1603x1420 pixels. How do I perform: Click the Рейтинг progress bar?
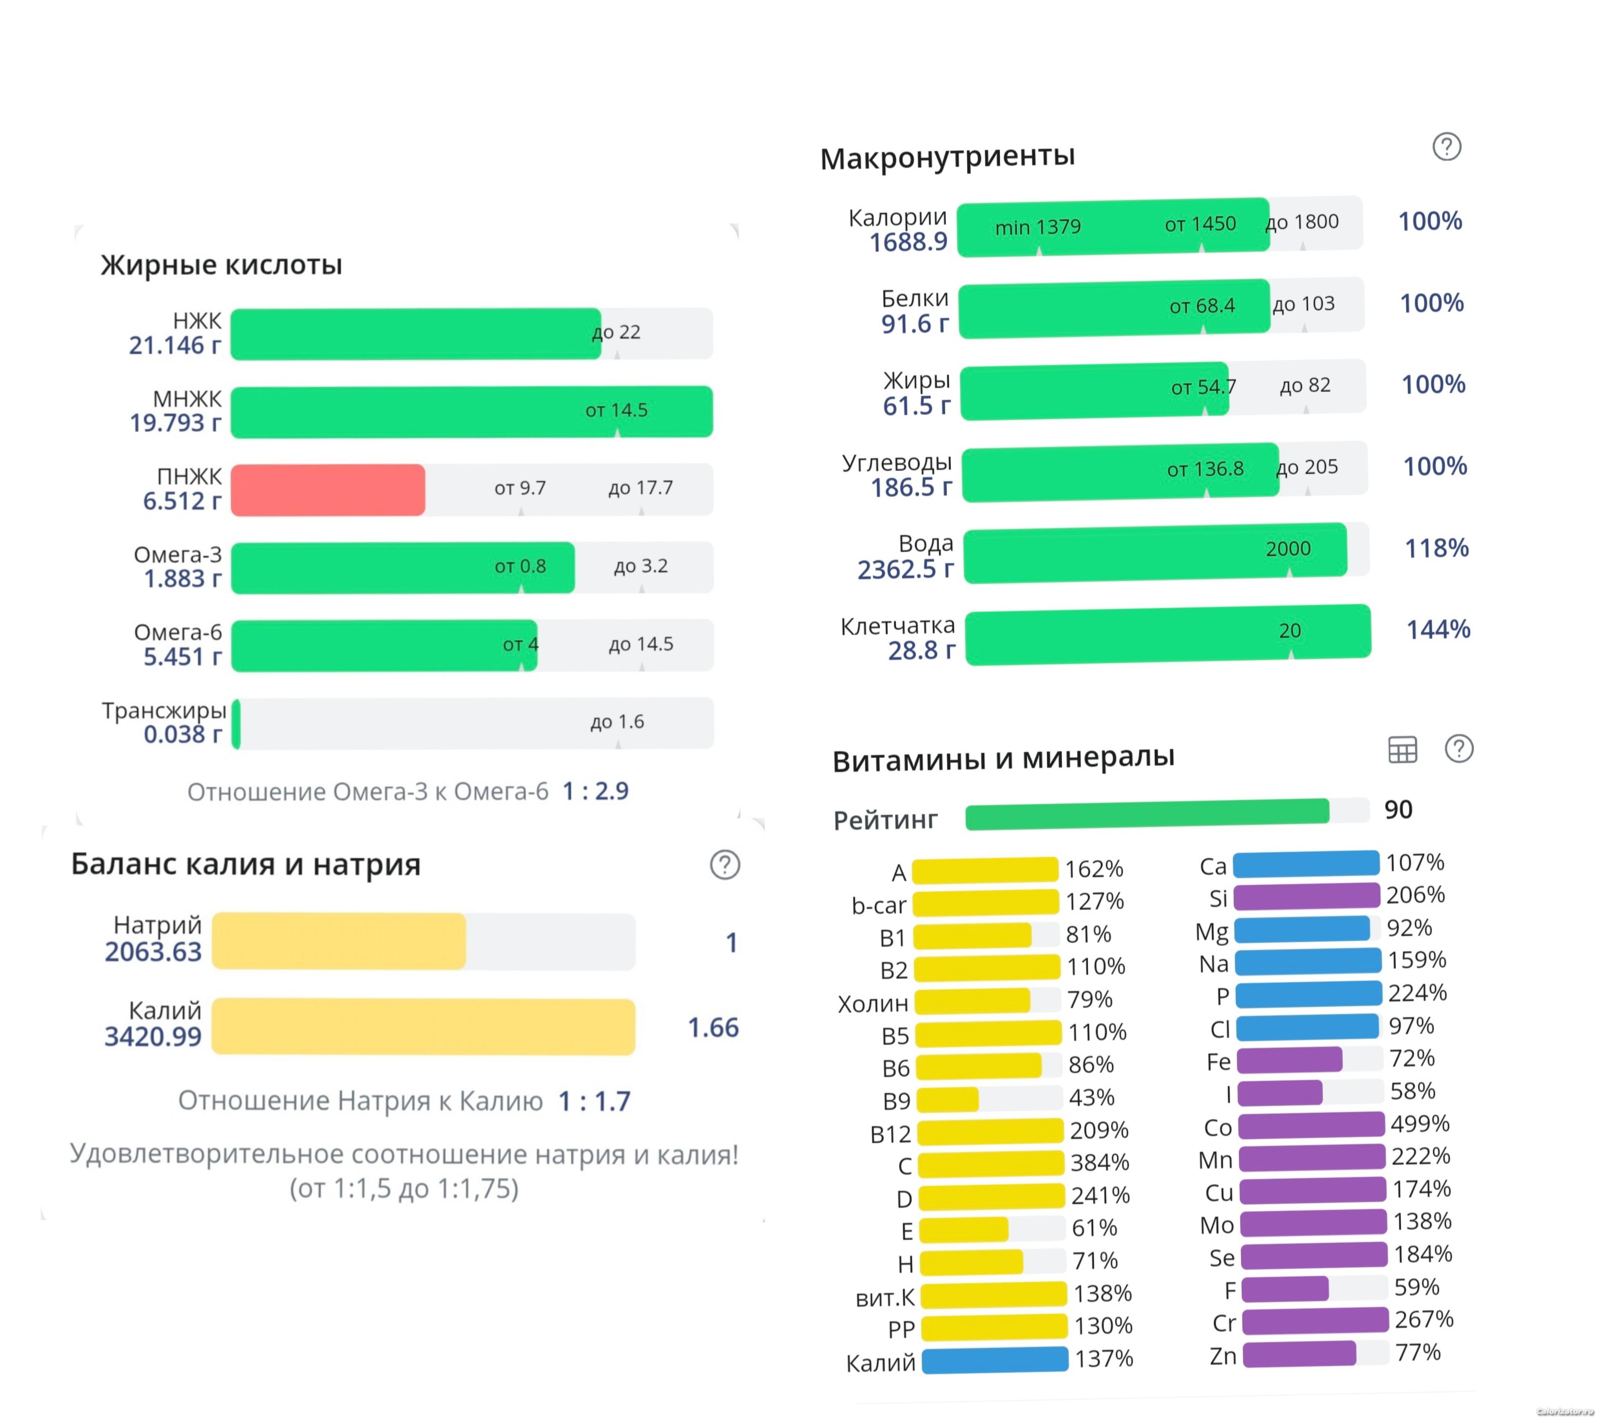coord(1147,814)
